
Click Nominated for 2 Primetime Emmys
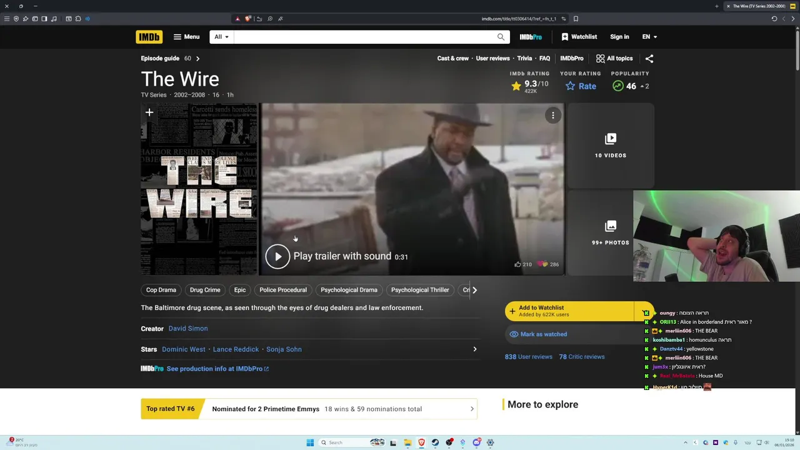coord(266,409)
